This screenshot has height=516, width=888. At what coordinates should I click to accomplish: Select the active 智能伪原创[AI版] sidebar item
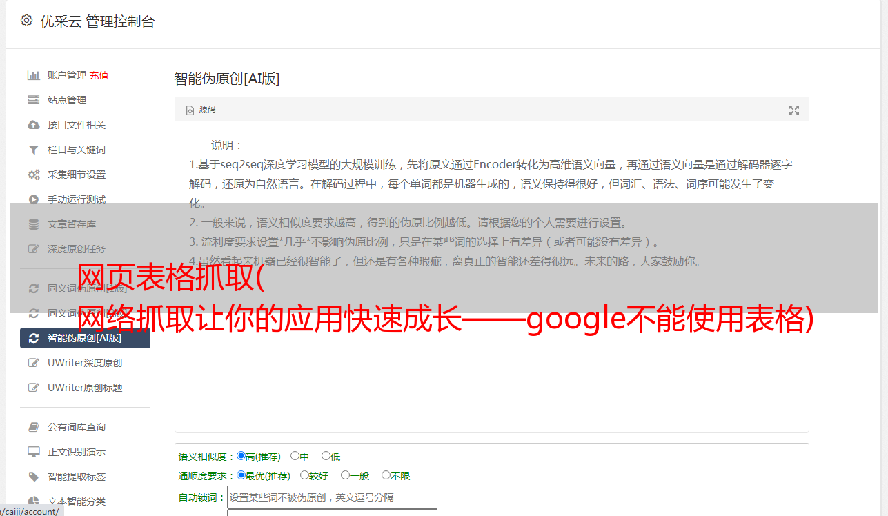point(85,338)
